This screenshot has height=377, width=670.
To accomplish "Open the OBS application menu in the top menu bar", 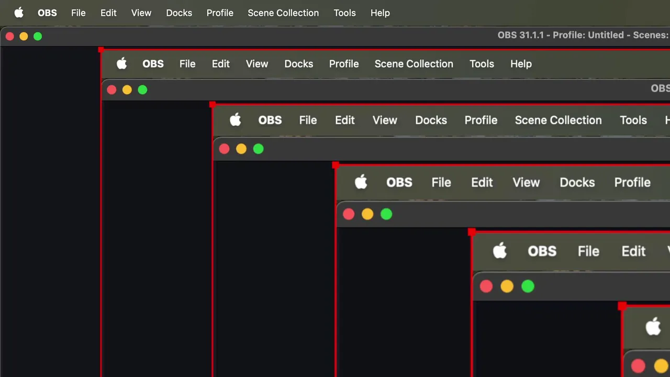I will coord(47,13).
